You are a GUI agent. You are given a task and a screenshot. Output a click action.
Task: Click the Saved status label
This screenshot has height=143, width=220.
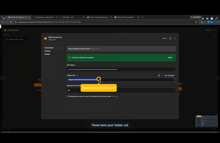pyautogui.click(x=165, y=38)
